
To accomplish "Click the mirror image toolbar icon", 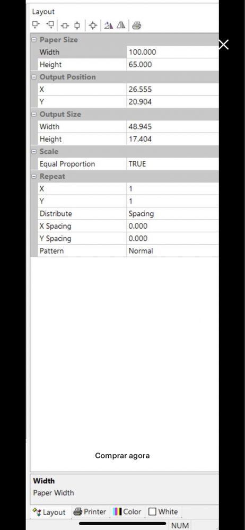I will [x=121, y=25].
